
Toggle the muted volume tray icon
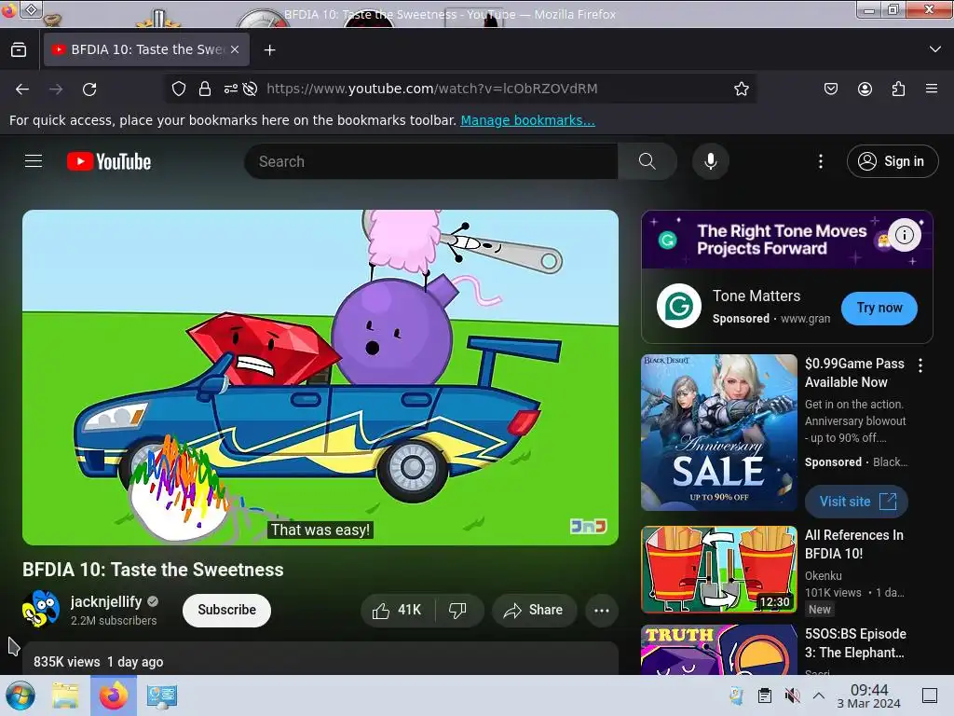pos(792,695)
